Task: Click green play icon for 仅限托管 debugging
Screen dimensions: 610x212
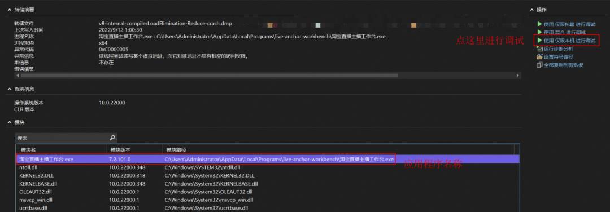Action: pyautogui.click(x=539, y=24)
